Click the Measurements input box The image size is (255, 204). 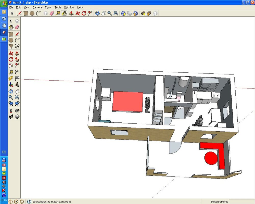click(x=241, y=202)
